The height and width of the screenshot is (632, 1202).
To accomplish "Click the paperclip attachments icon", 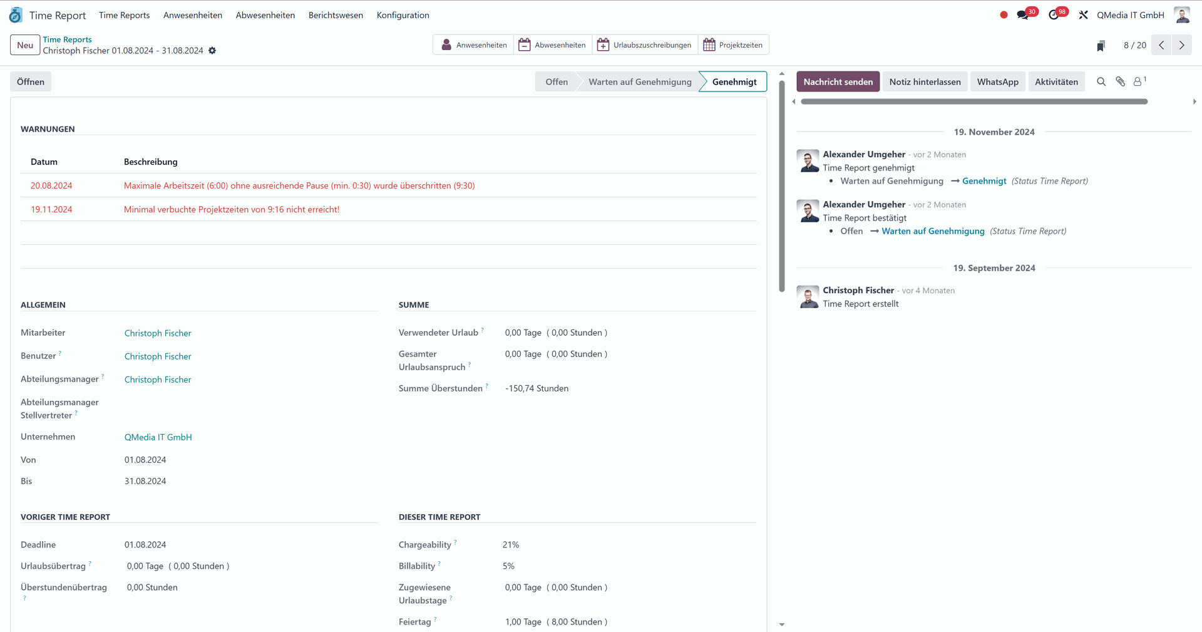I will click(x=1120, y=82).
